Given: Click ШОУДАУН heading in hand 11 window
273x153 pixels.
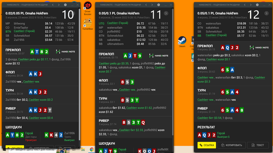Looking at the screenshot, I should pyautogui.click(x=107, y=143).
